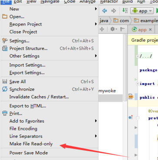Open the Navigate menu
This screenshot has height=160, width=158.
coord(50,1)
